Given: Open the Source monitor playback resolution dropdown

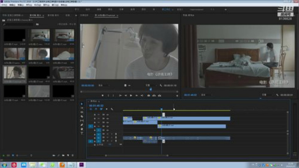Looking at the screenshot, I should 151,86.
